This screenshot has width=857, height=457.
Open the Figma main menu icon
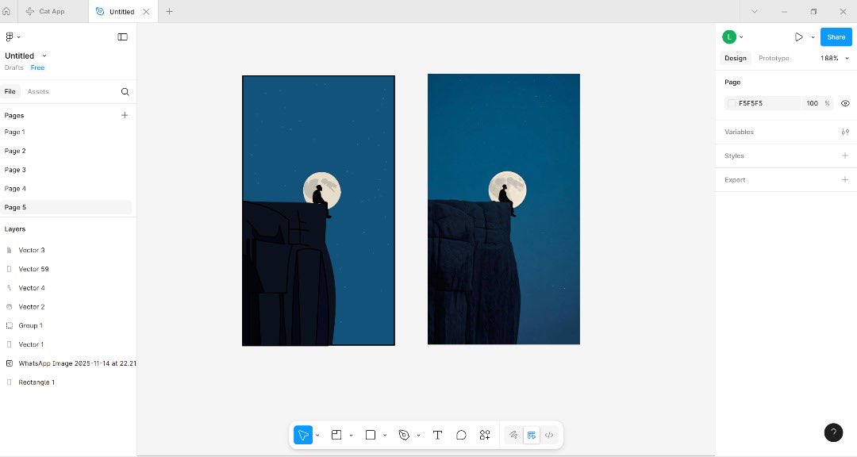click(x=10, y=37)
